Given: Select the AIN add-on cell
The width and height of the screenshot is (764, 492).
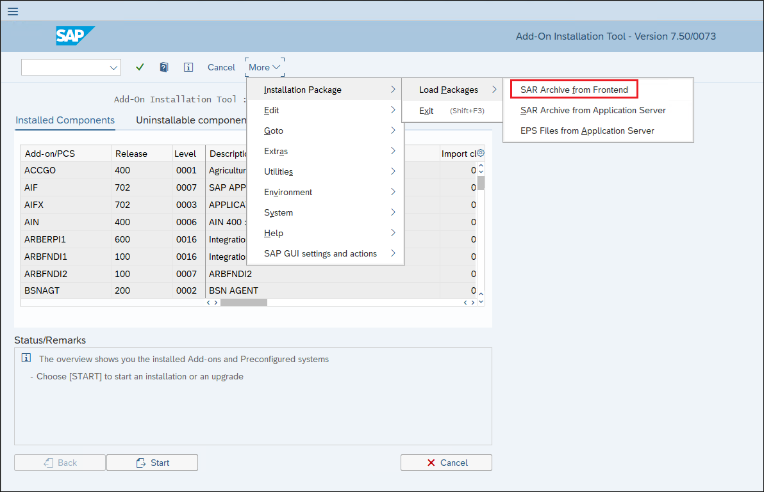Looking at the screenshot, I should 66,222.
